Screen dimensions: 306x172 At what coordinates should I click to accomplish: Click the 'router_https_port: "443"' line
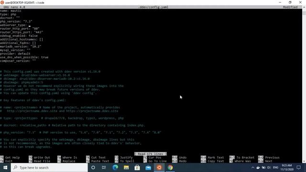(x=22, y=32)
